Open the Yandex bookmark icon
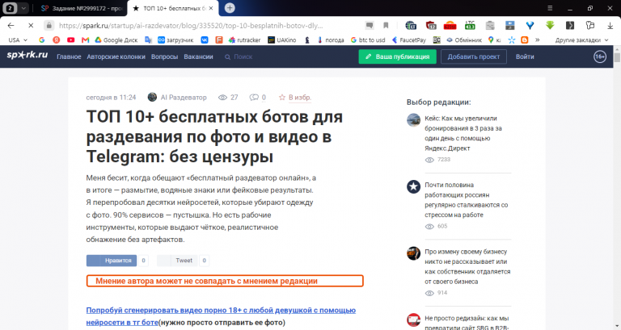The height and width of the screenshot is (330, 621). (57, 40)
